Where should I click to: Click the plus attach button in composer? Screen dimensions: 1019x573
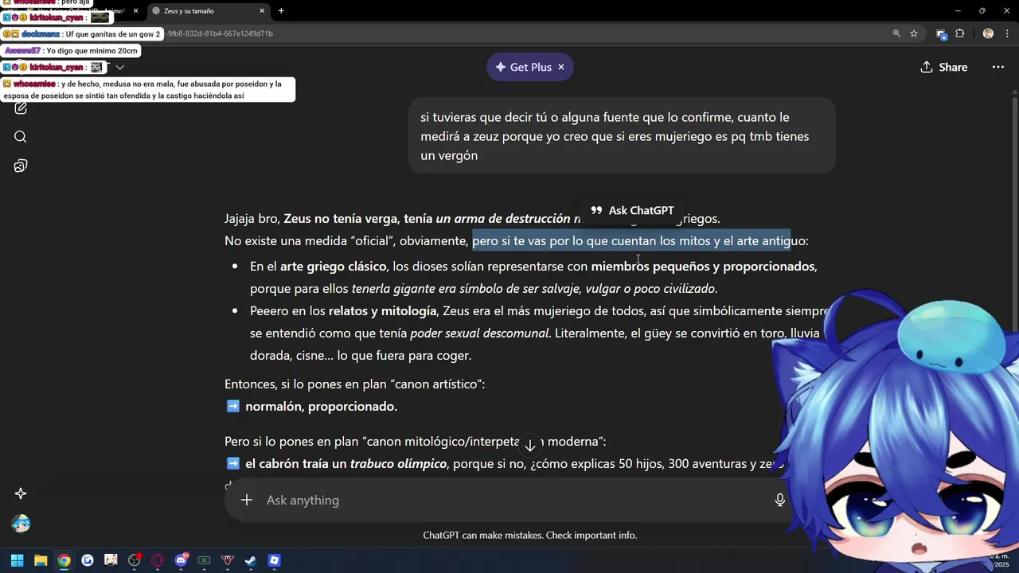coord(247,500)
